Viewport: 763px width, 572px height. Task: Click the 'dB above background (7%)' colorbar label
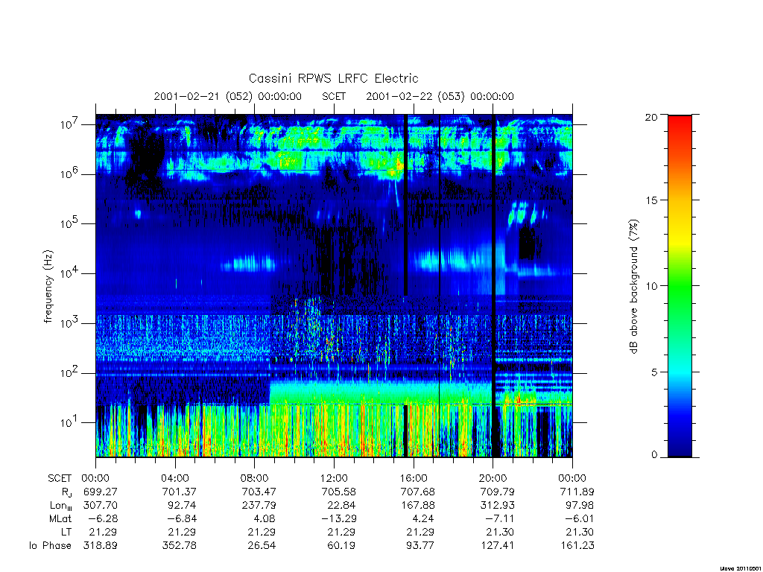pyautogui.click(x=633, y=287)
